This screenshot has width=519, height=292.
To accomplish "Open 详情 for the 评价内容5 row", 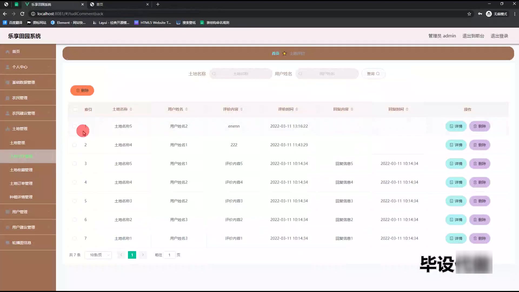I will pos(456,164).
